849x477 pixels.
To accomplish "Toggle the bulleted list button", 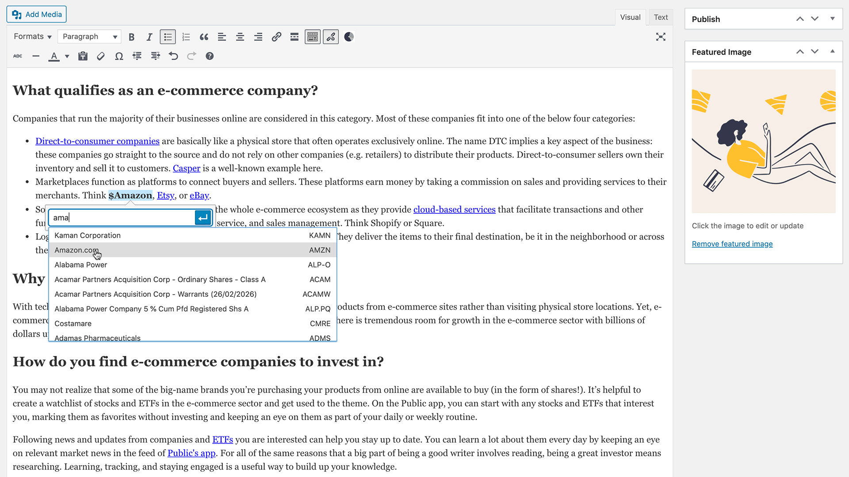I will tap(168, 37).
